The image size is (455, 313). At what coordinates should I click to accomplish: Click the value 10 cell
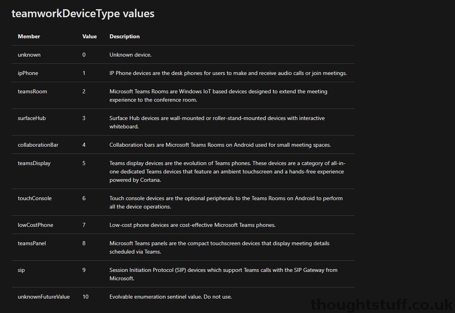coord(85,296)
